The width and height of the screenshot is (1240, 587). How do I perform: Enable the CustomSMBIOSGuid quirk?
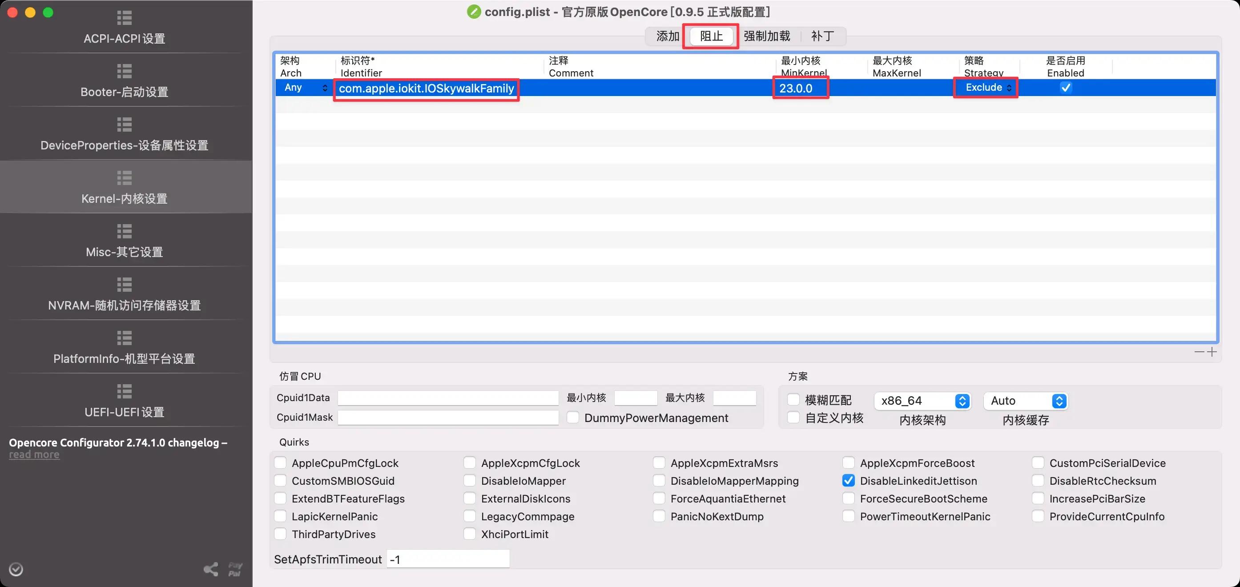(280, 481)
